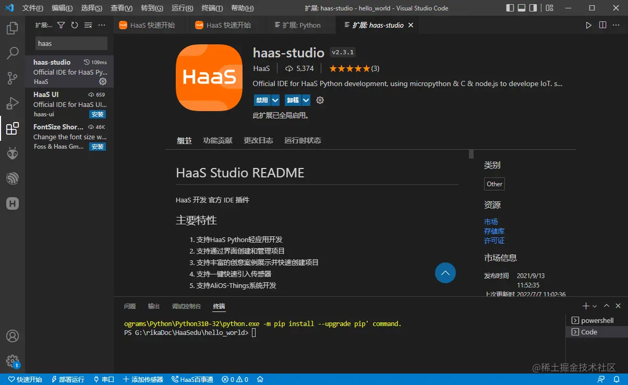Select the Code terminal entry
628x385 pixels.
[x=597, y=332]
